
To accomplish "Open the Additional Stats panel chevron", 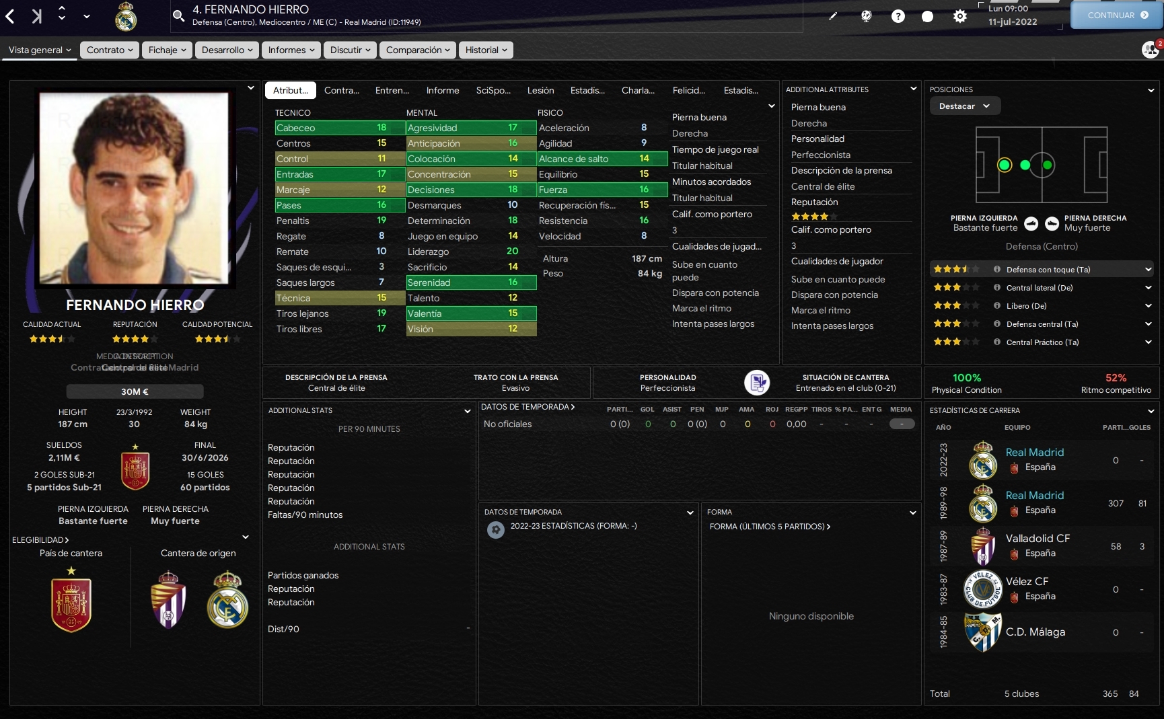I will [x=468, y=410].
